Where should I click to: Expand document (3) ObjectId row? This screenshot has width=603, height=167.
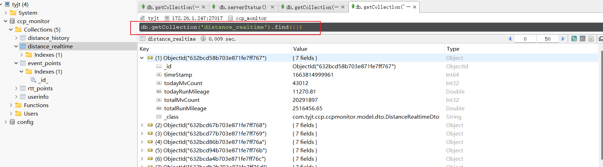coord(142,134)
